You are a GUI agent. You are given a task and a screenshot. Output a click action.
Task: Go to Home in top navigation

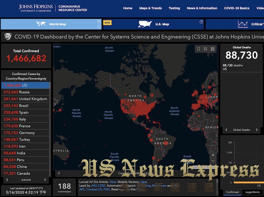coord(127,8)
